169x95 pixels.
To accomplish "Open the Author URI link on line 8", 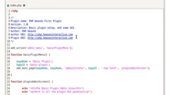I will coord(50,35).
